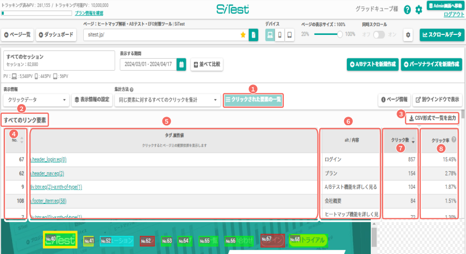466x254 pixels.
Task: Select the tablet device icon
Action: coord(289,35)
